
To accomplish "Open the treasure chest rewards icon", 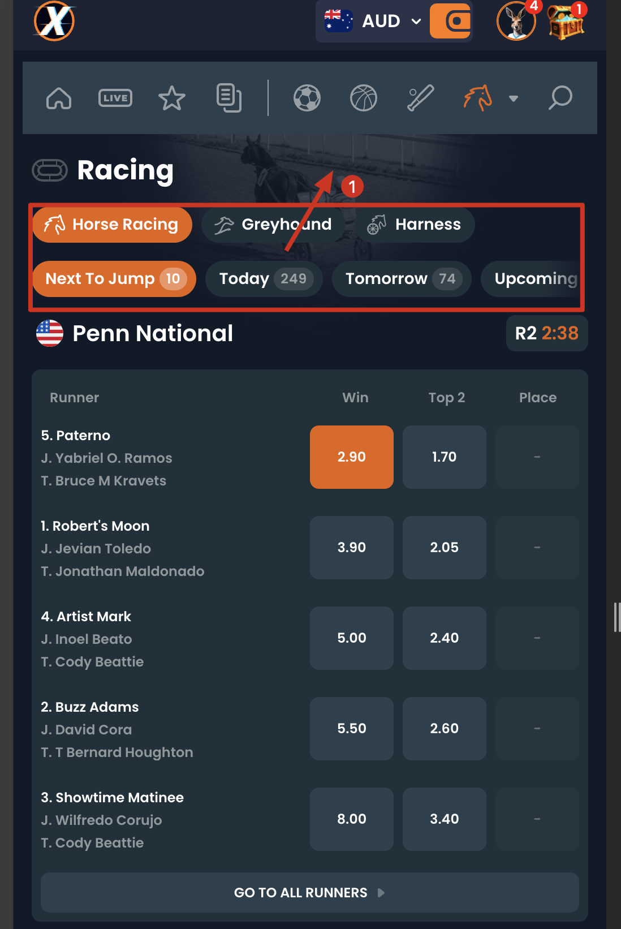I will (566, 23).
